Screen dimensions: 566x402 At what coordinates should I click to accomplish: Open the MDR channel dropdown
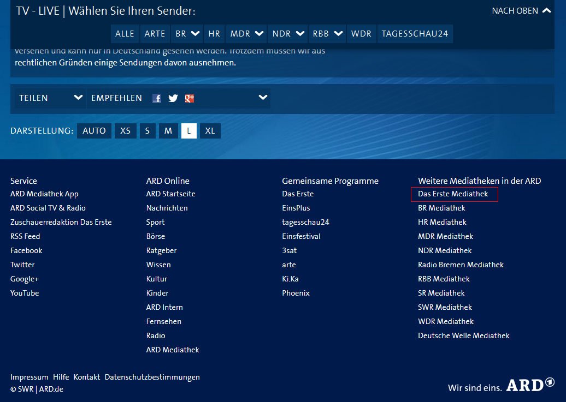click(259, 33)
